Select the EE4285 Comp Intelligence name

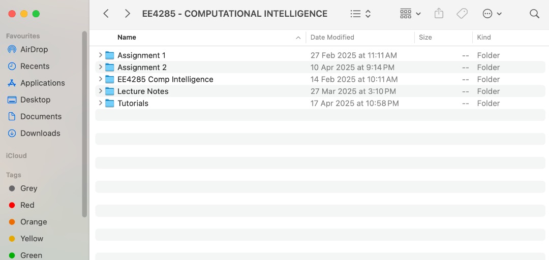(165, 79)
